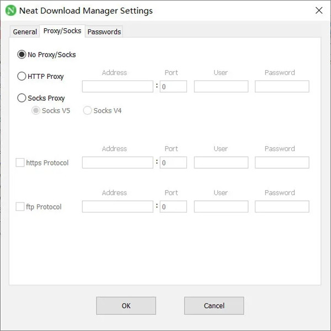Open the Passwords tab
Screen dimensions: 331x331
tap(104, 32)
